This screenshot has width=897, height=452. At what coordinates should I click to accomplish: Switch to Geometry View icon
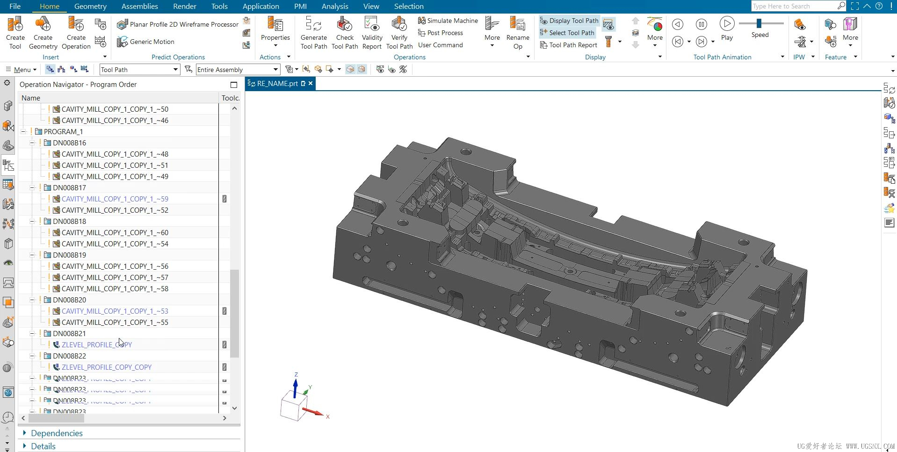click(x=73, y=69)
